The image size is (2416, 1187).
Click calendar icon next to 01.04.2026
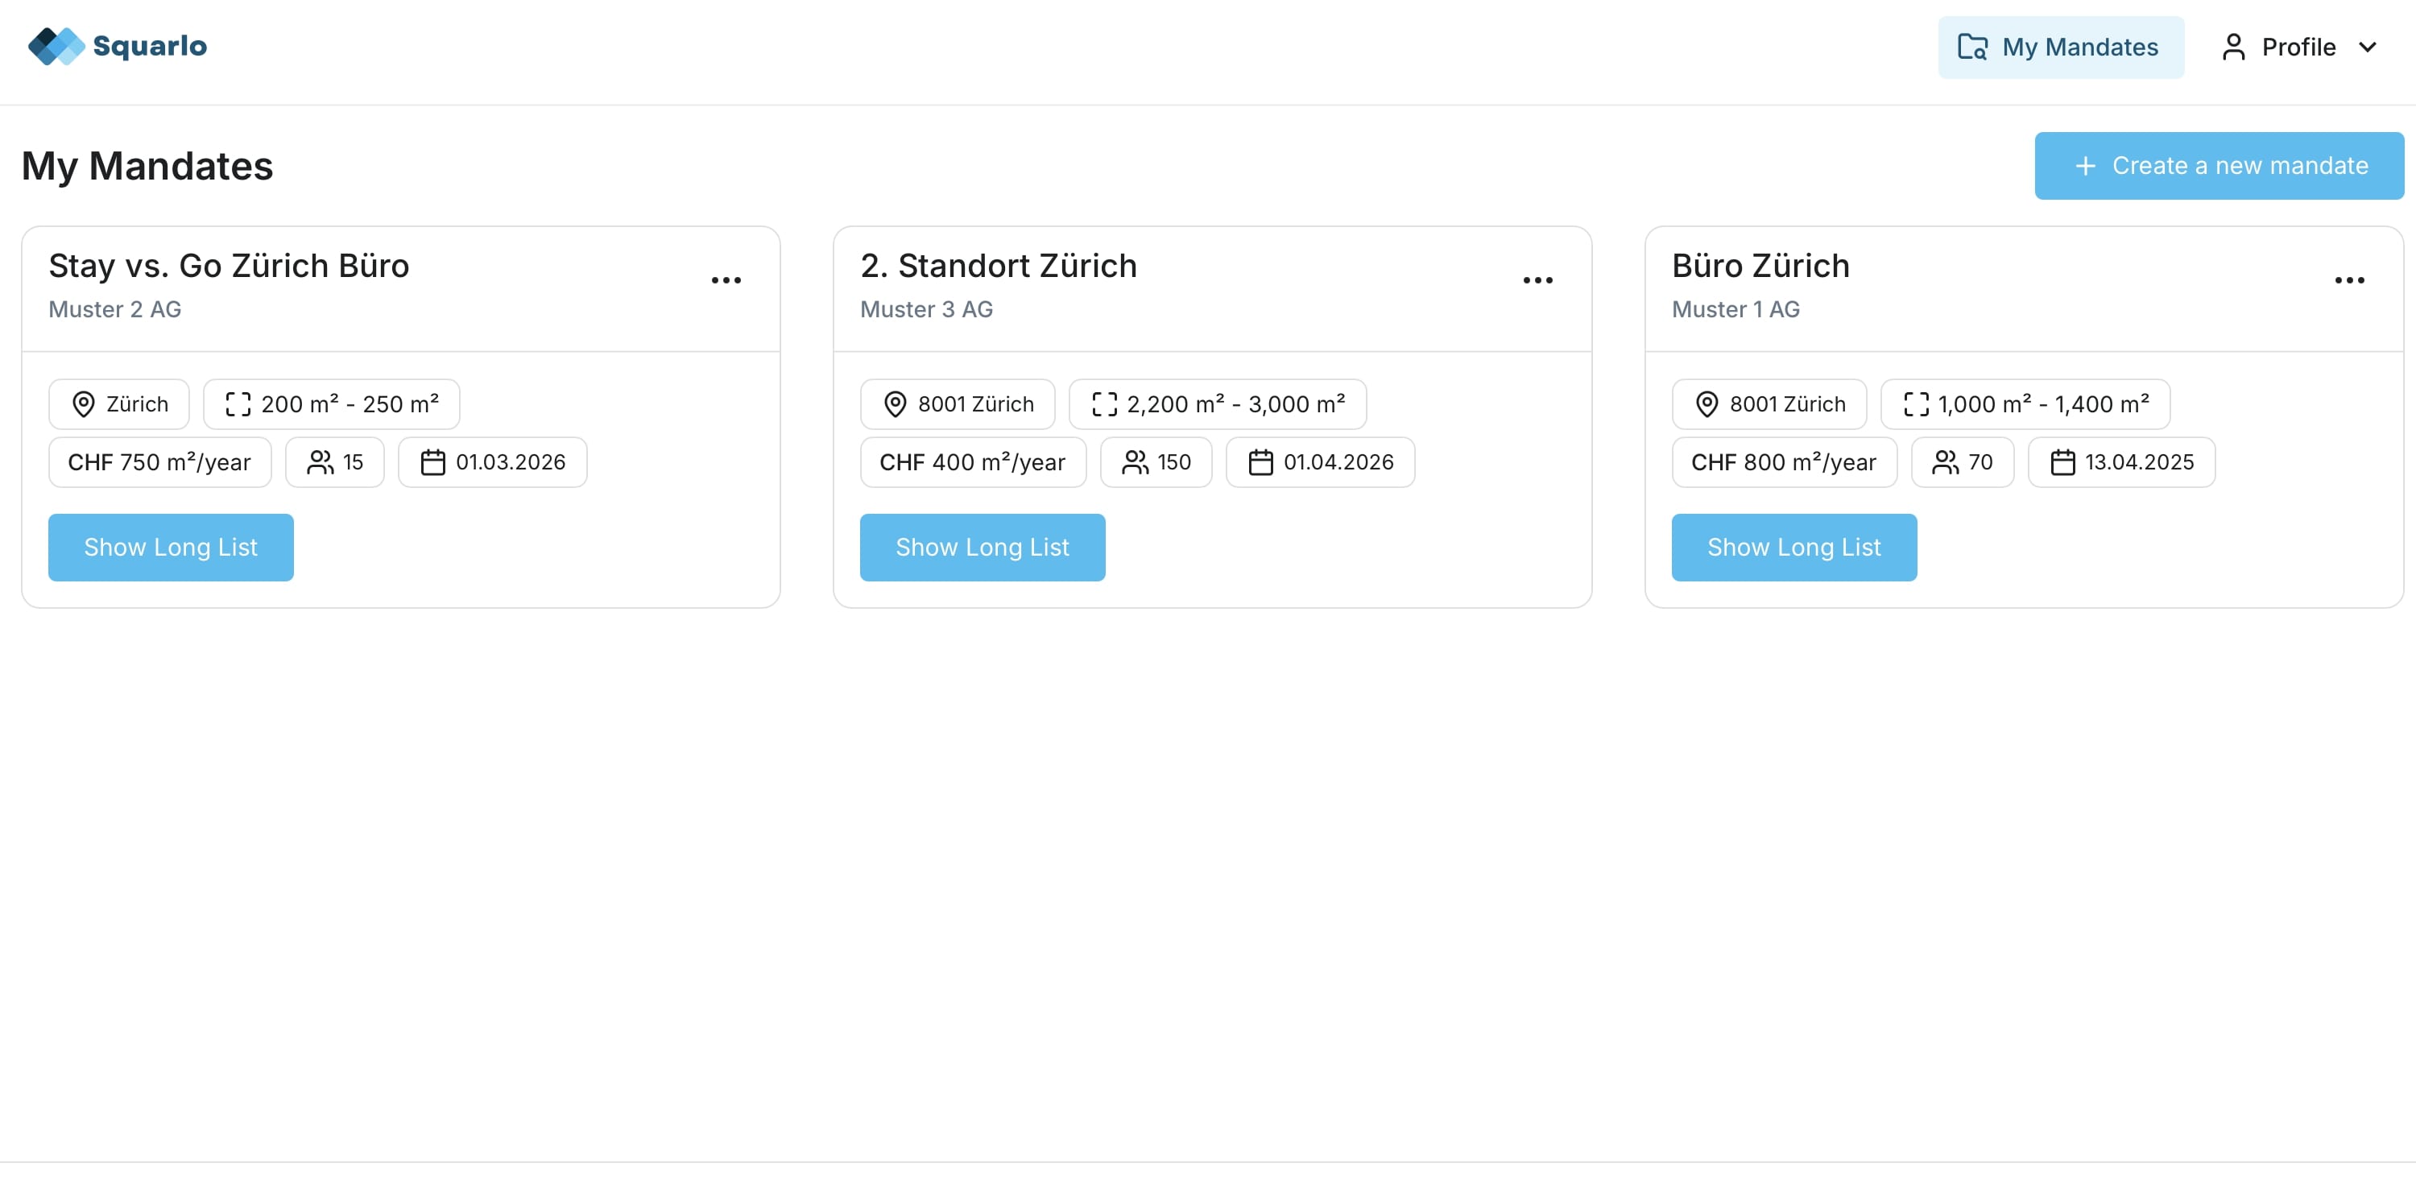[x=1260, y=462]
